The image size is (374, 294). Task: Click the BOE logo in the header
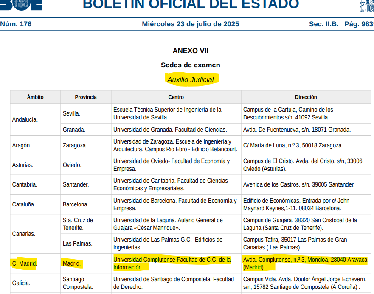(x=21, y=5)
